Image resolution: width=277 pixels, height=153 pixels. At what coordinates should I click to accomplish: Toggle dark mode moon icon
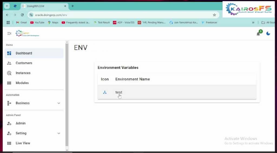click(x=268, y=33)
